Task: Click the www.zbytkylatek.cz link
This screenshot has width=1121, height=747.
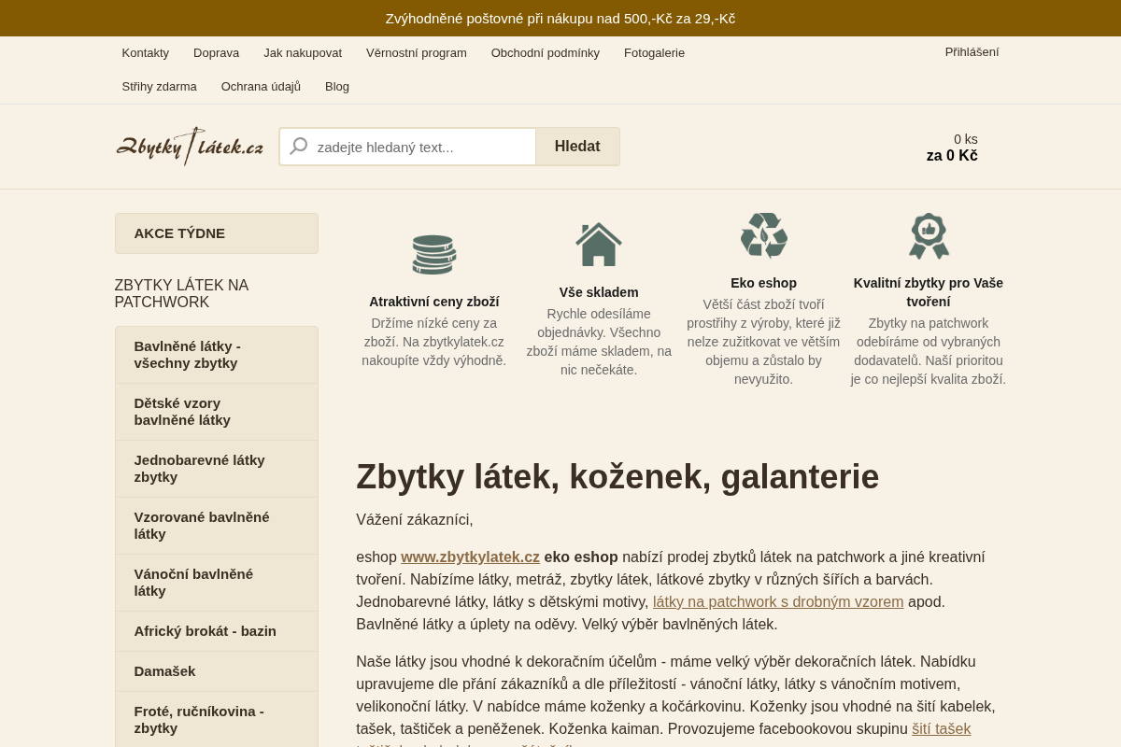Action: pyautogui.click(x=471, y=557)
